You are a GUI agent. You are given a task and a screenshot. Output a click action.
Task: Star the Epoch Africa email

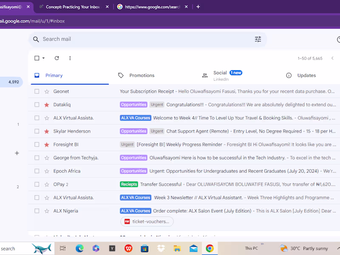point(47,171)
